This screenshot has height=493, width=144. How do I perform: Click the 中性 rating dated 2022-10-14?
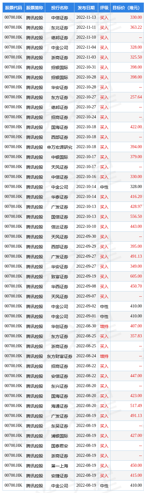104,187
